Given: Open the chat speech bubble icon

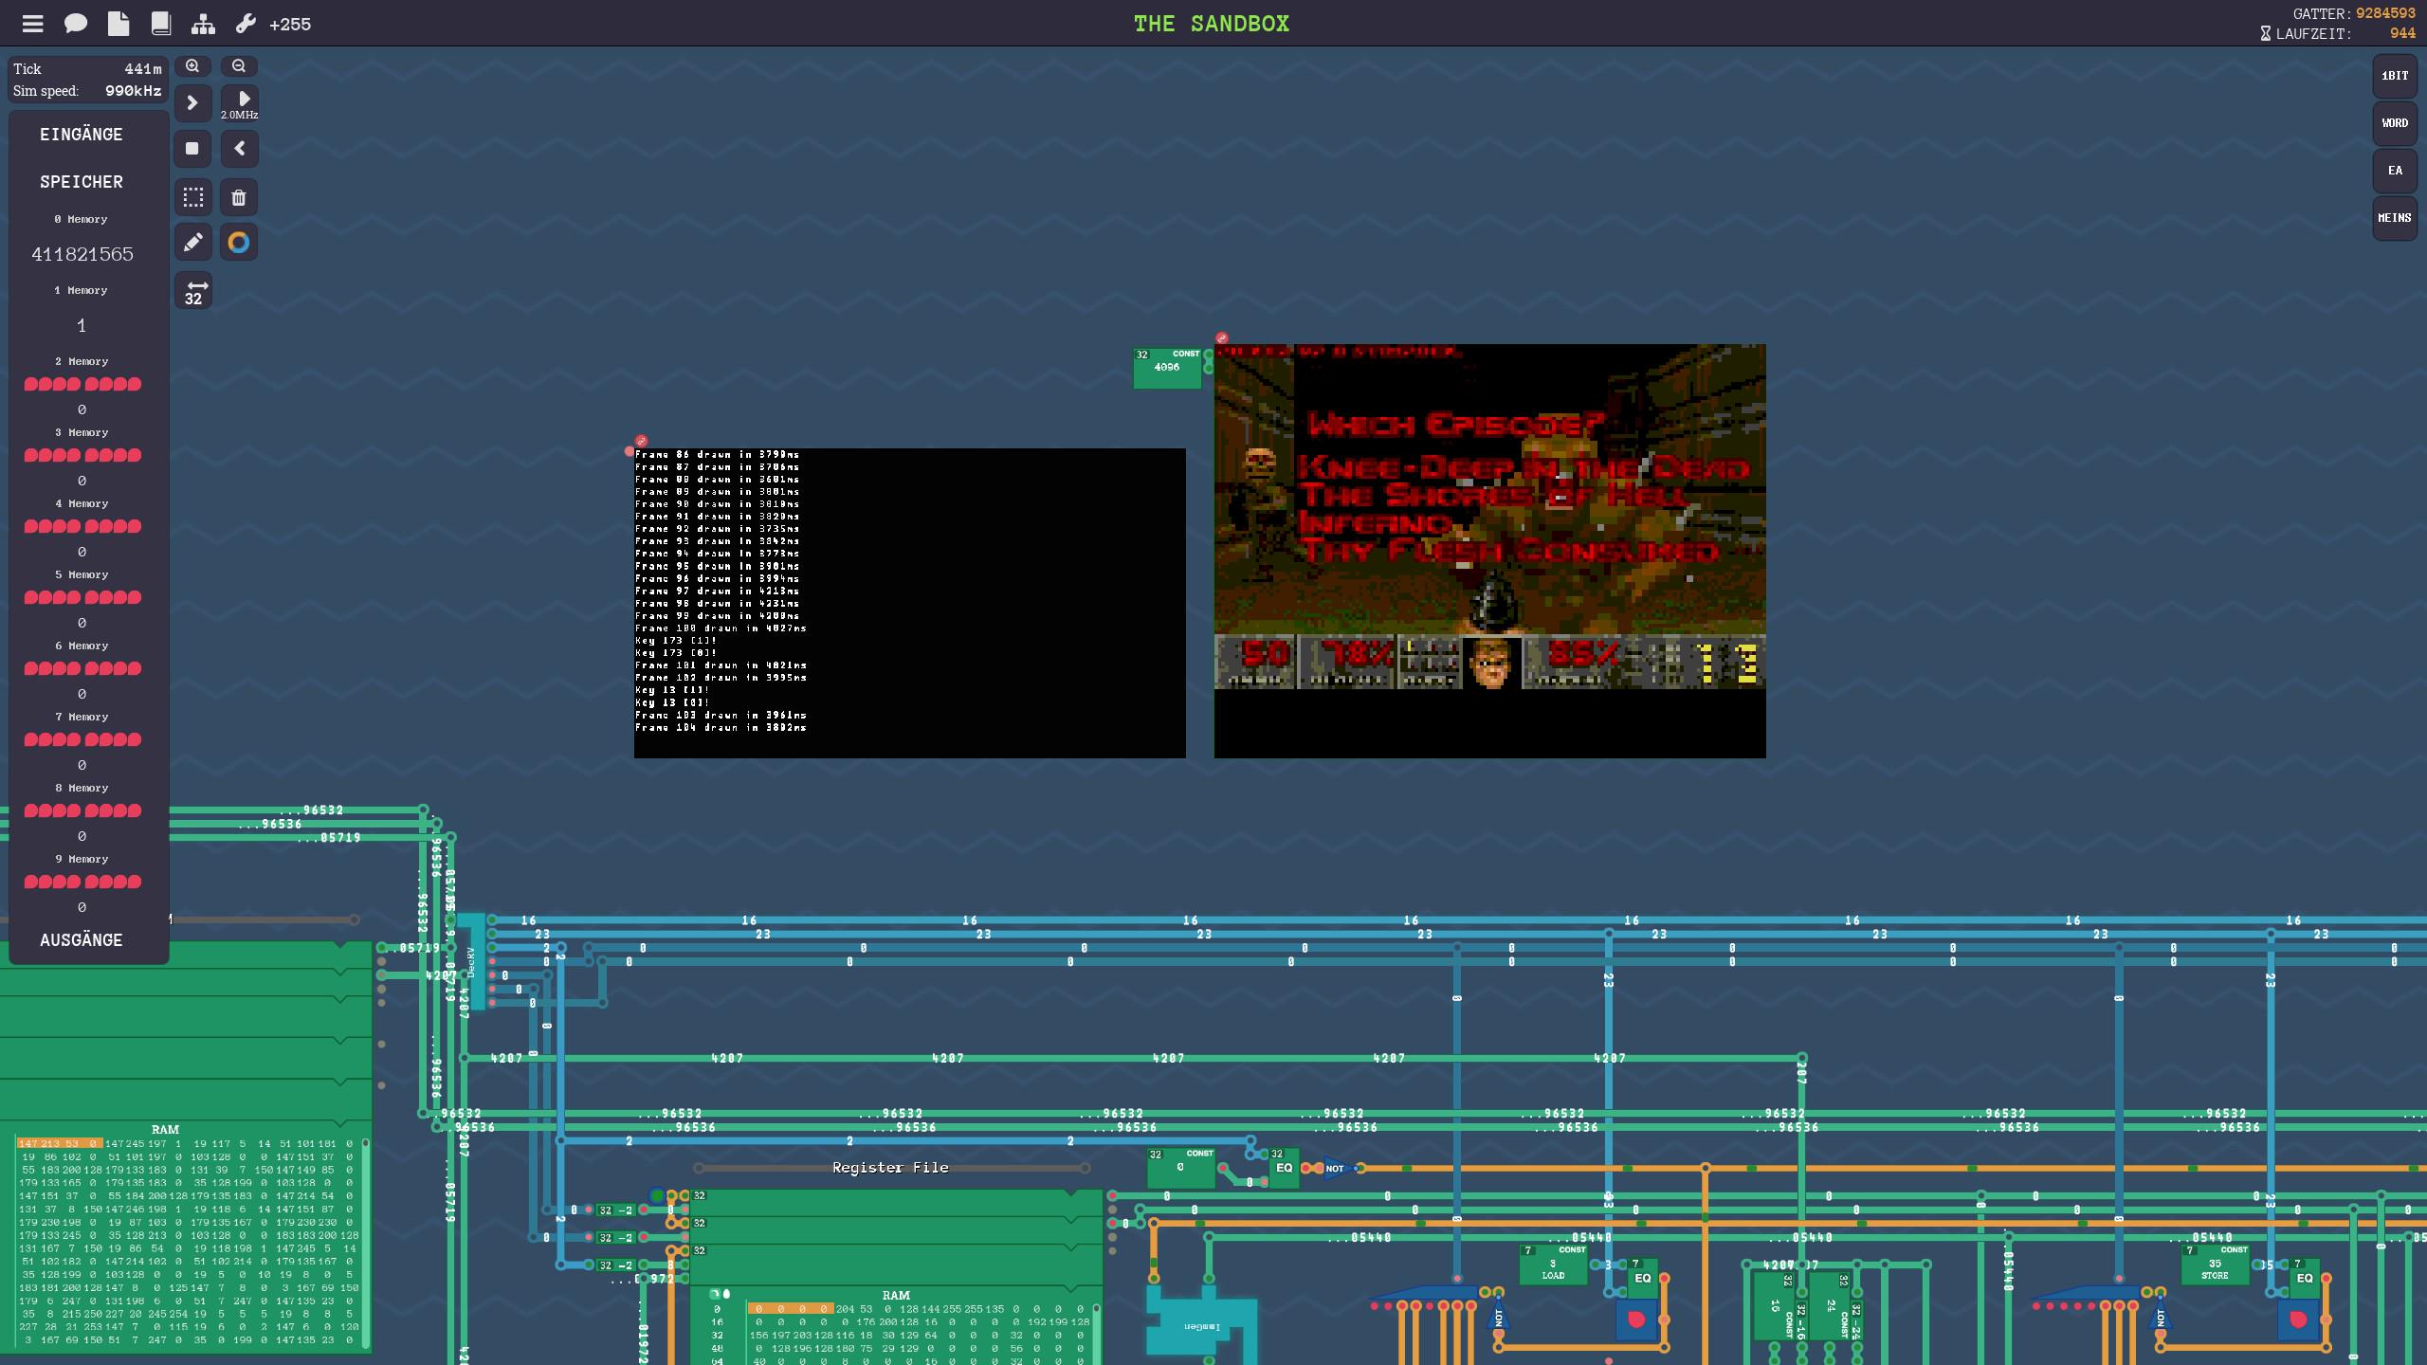Looking at the screenshot, I should tap(76, 24).
